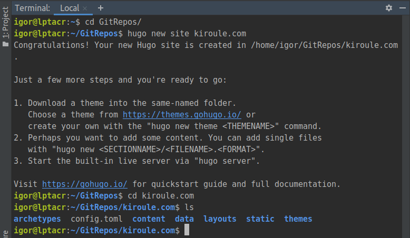This screenshot has height=238, width=410.
Task: Click the terminal cursor at the prompt
Action: [187, 230]
